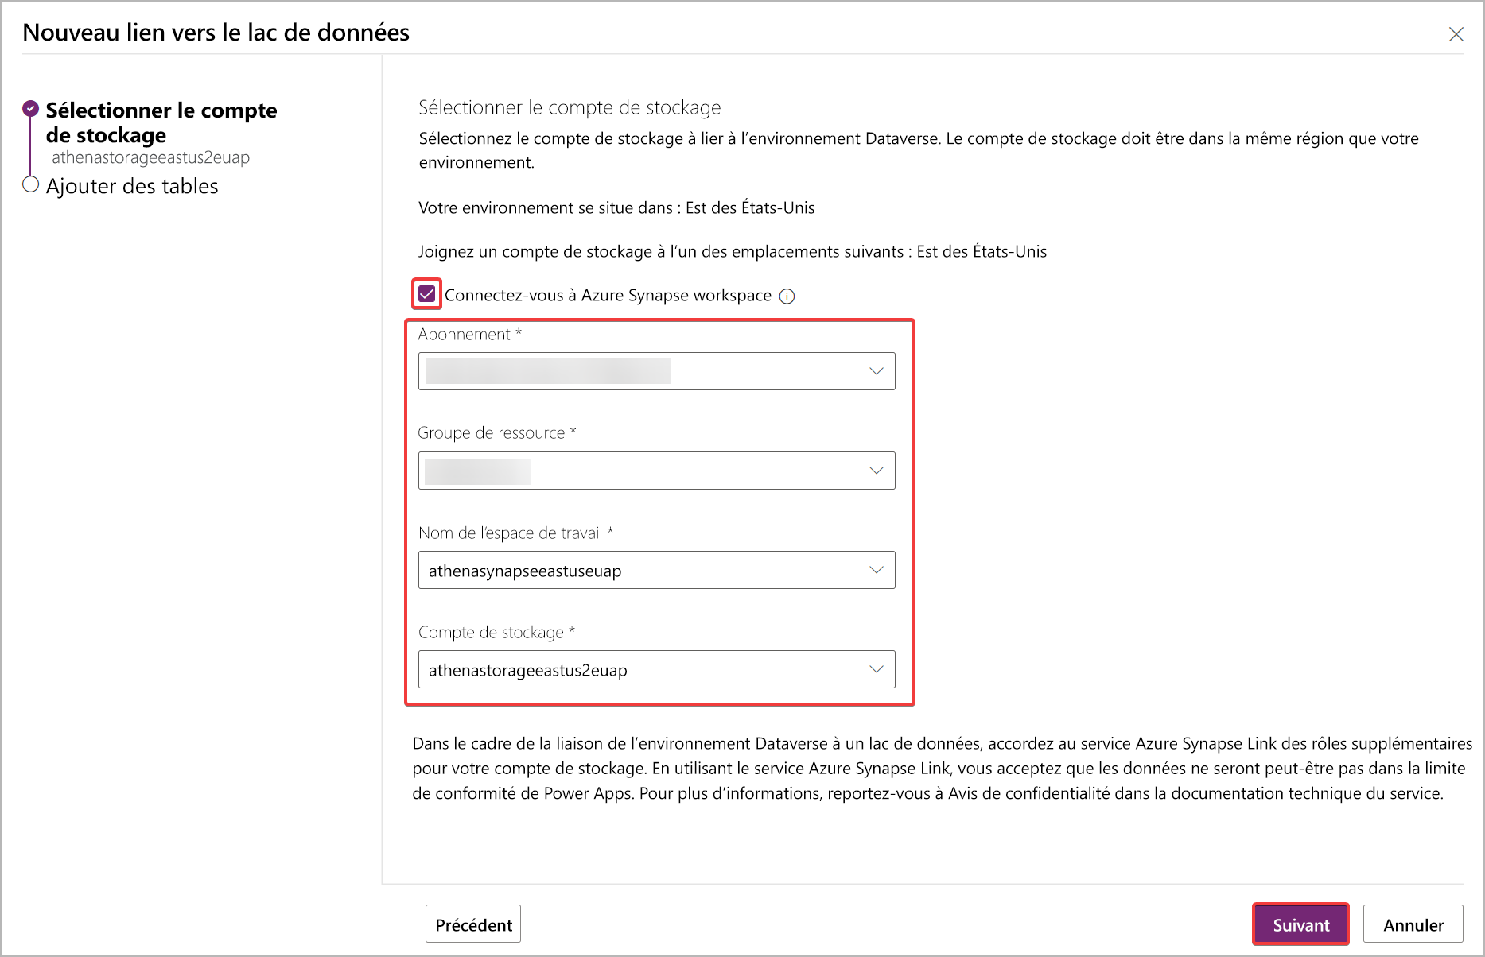Open the Abonnement dropdown chevron

point(875,370)
